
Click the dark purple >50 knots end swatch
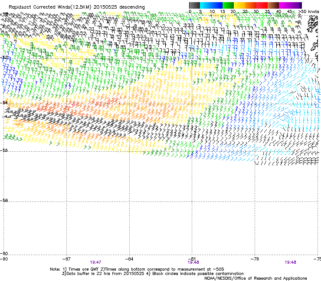301,5
